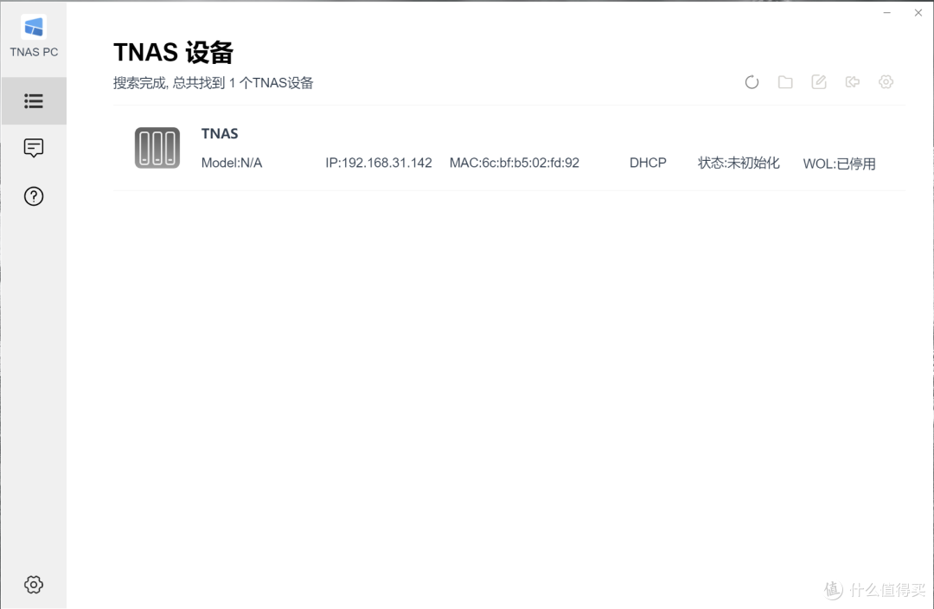This screenshot has height=609, width=934.
Task: Select the TNAS device drive icon
Action: [x=157, y=148]
